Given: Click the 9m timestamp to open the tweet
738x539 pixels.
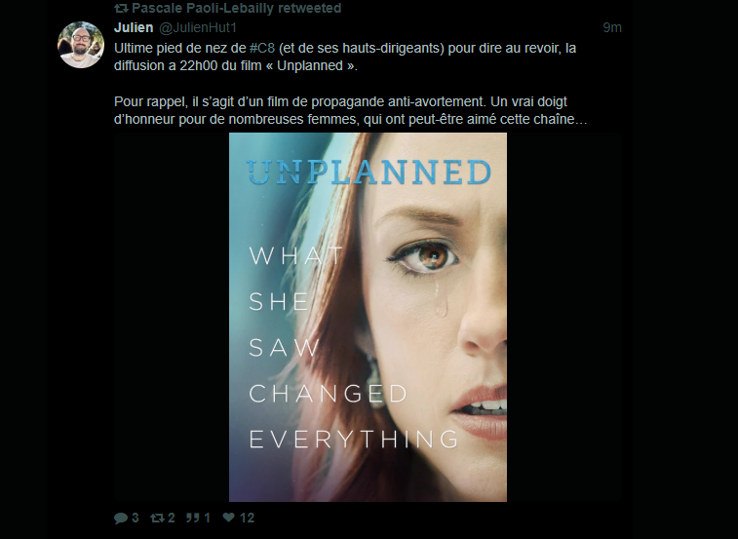Looking at the screenshot, I should pos(612,27).
